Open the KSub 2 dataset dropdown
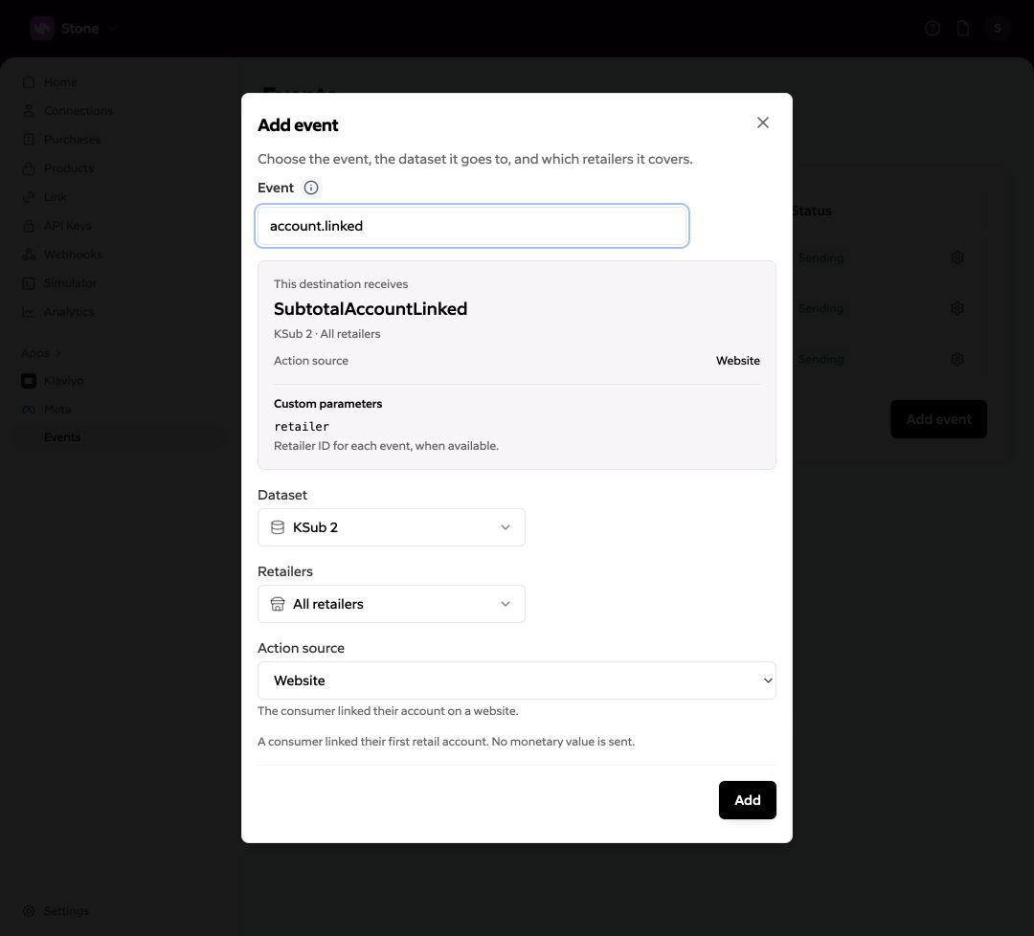 (391, 527)
